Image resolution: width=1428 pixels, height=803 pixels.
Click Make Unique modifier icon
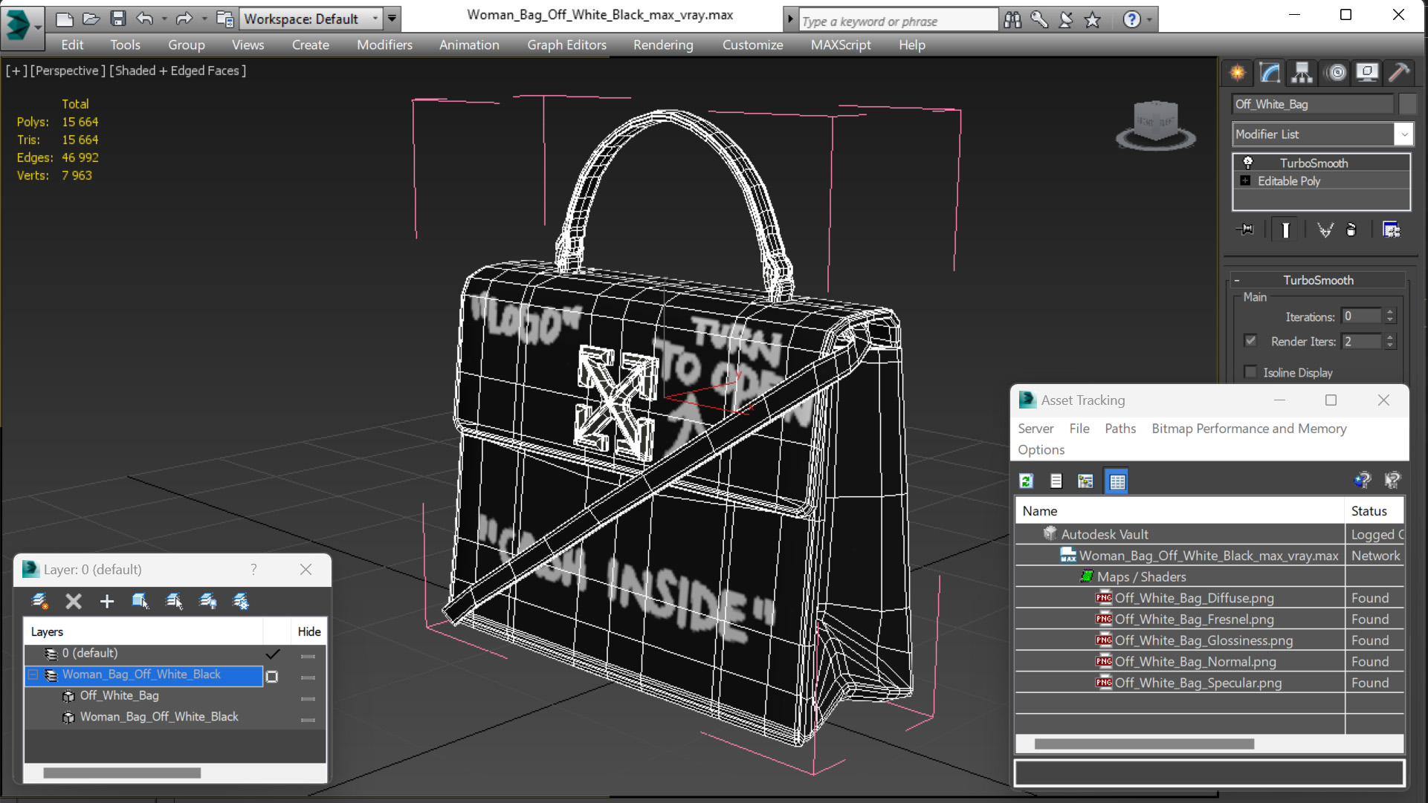click(x=1325, y=230)
